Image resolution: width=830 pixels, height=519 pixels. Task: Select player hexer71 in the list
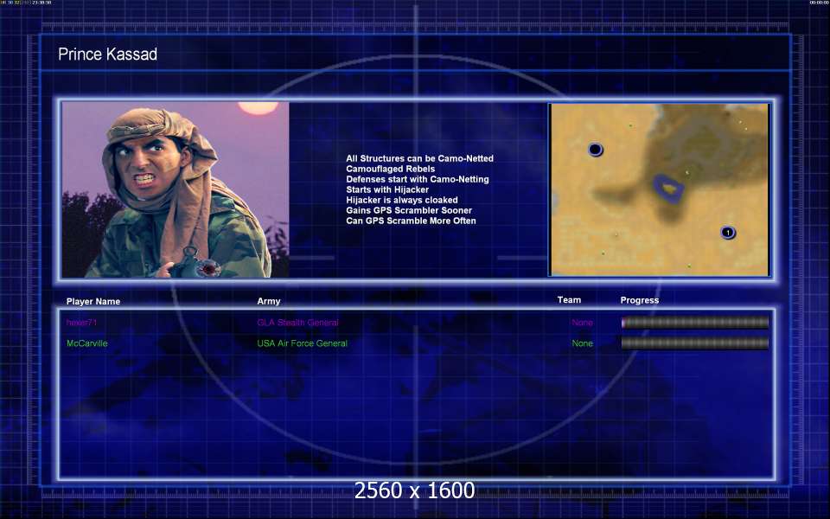click(83, 323)
